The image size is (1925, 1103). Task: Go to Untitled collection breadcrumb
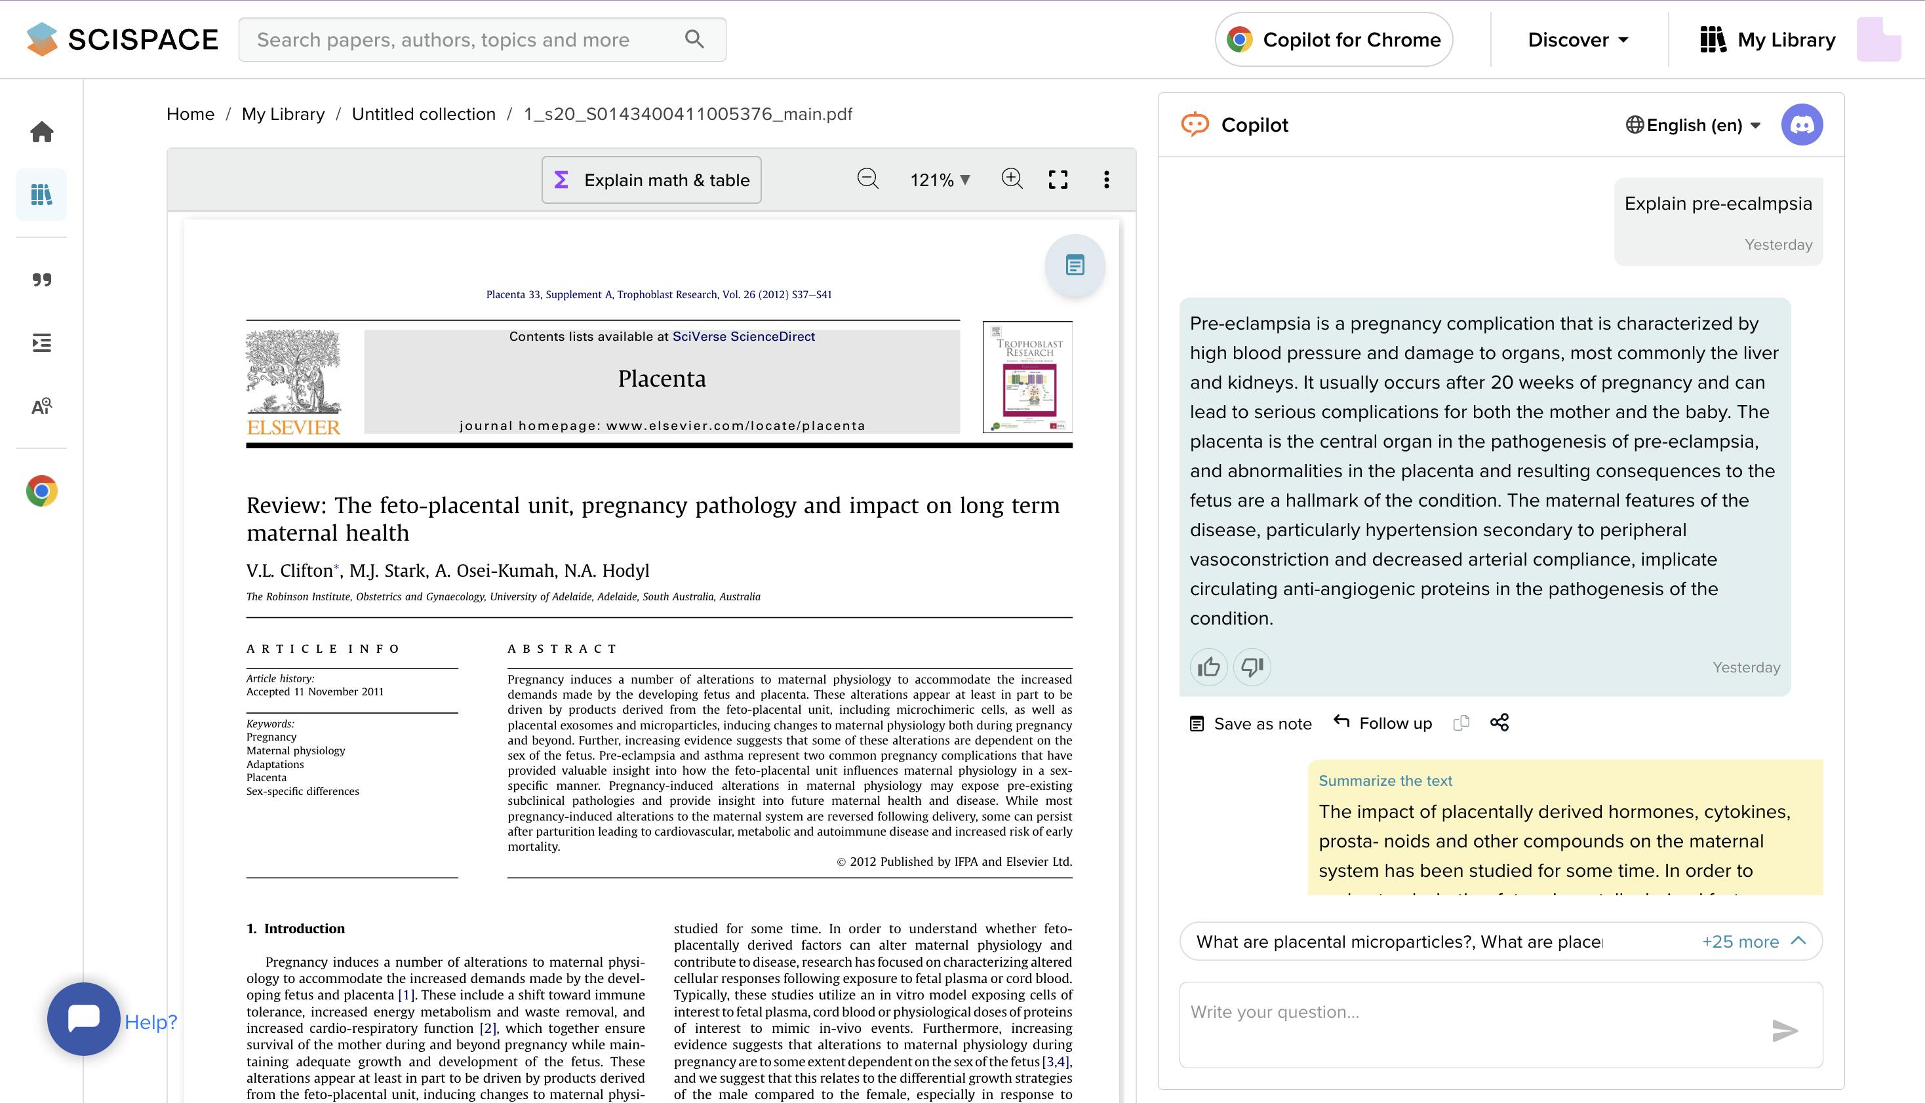423,113
